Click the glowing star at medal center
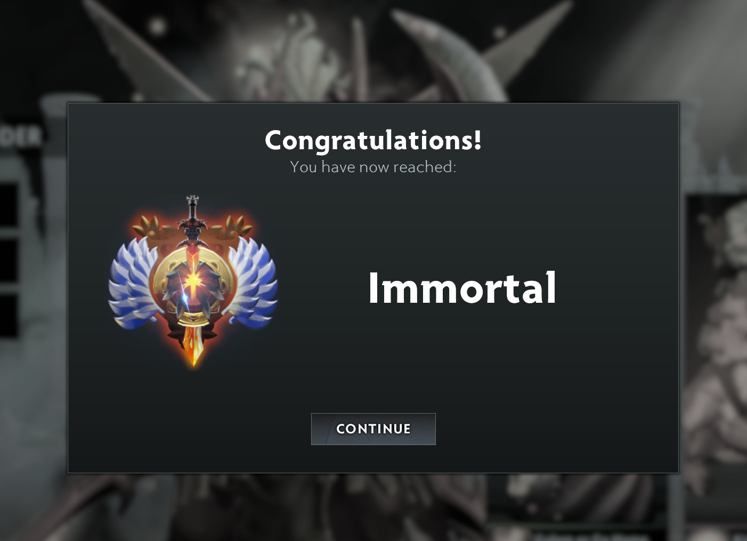The width and height of the screenshot is (747, 541). [x=192, y=281]
